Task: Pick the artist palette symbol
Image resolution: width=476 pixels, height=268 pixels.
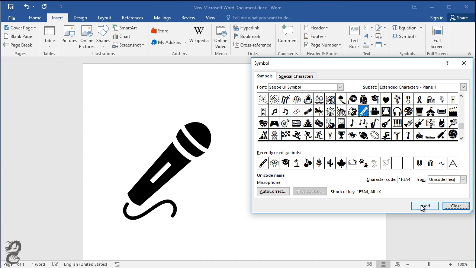Action: (x=408, y=111)
